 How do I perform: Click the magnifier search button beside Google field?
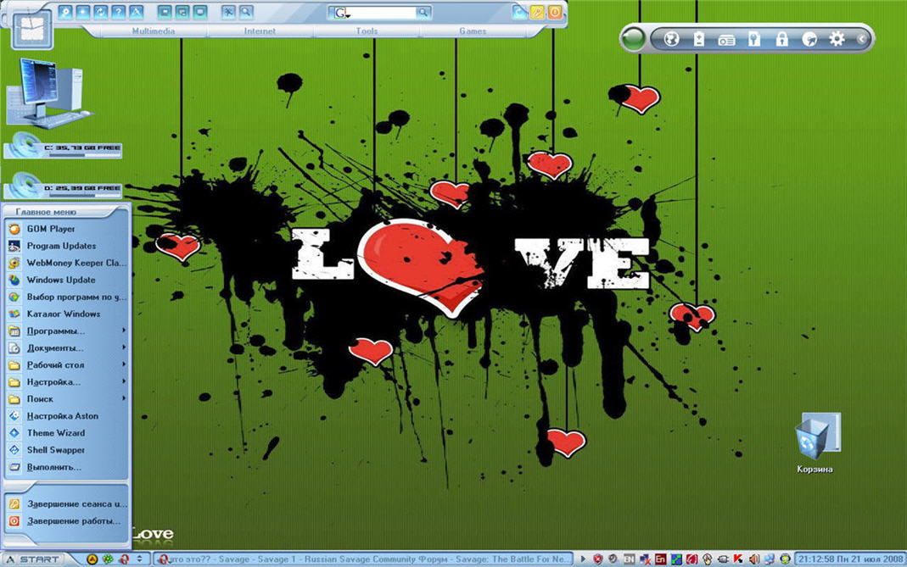422,13
